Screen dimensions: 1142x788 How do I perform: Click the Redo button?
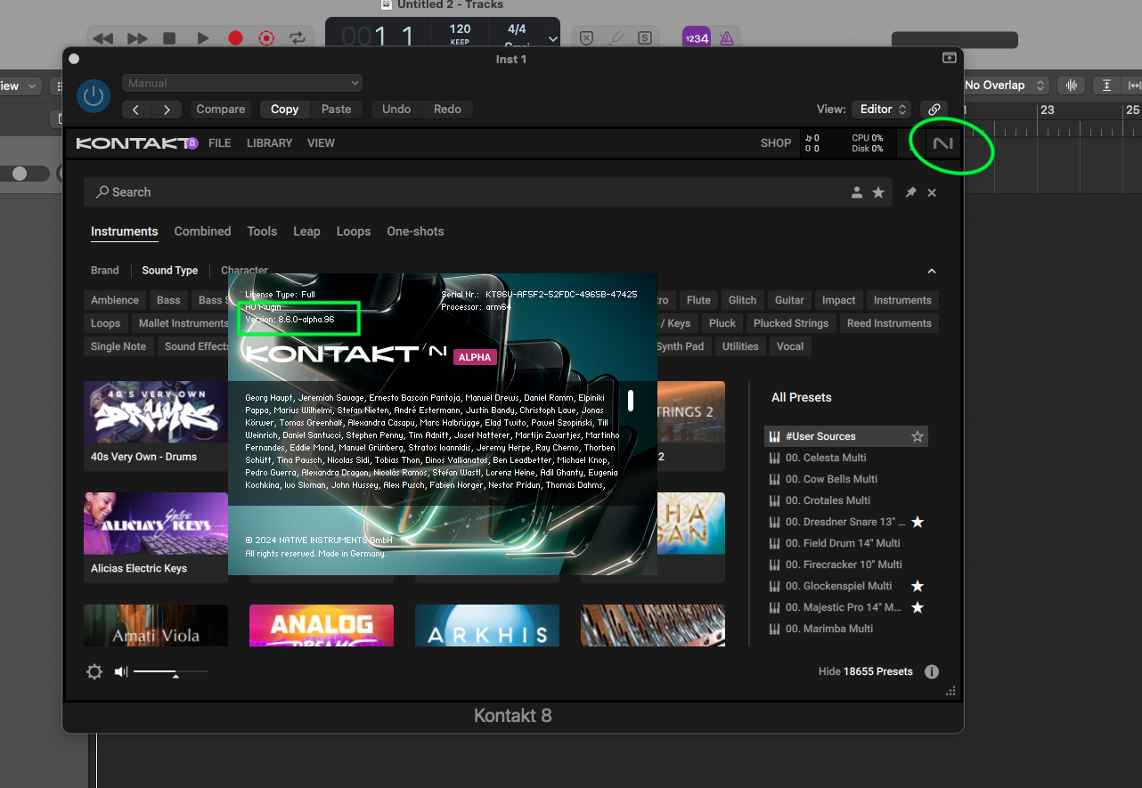[x=447, y=110]
